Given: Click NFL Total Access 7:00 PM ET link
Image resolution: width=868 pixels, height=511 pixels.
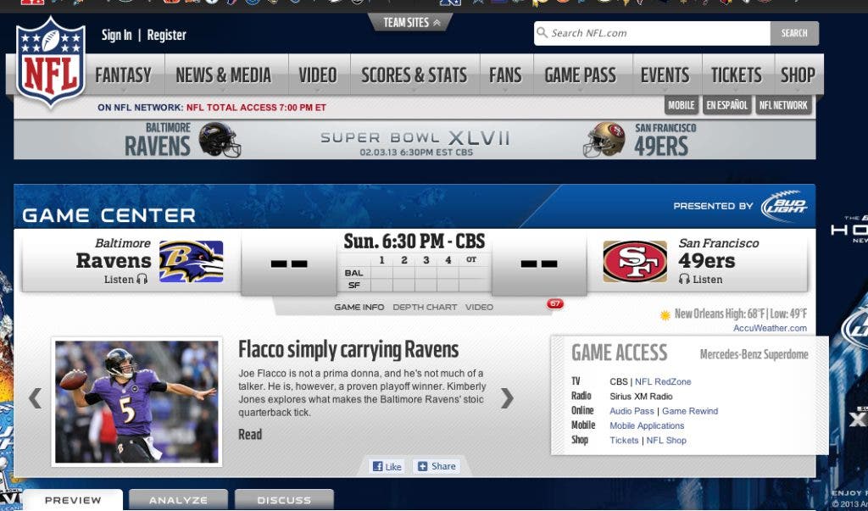Looking at the screenshot, I should click(x=256, y=108).
